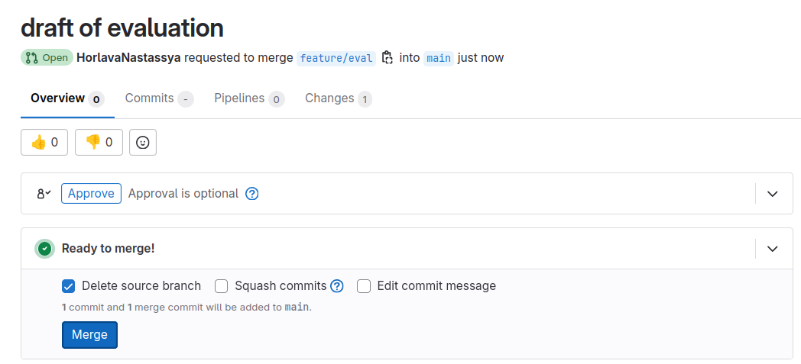Click the green ready to merge status icon
The image size is (801, 364).
tap(45, 248)
